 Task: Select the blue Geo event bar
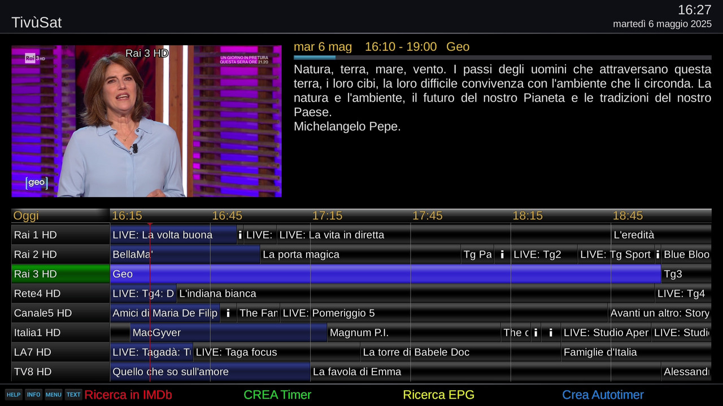pos(385,274)
